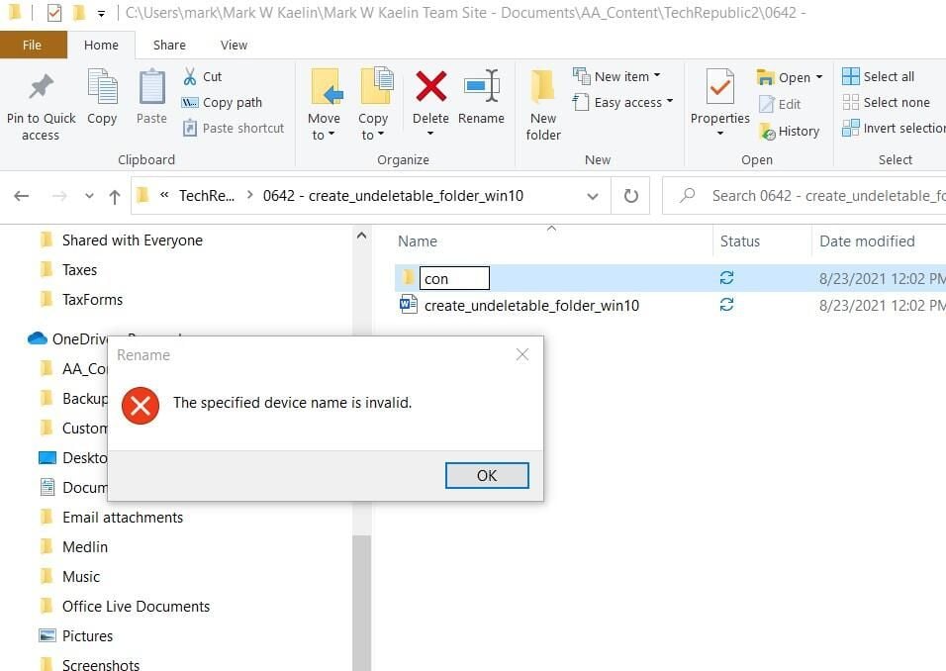
Task: Select the Music folder
Action: (x=81, y=576)
